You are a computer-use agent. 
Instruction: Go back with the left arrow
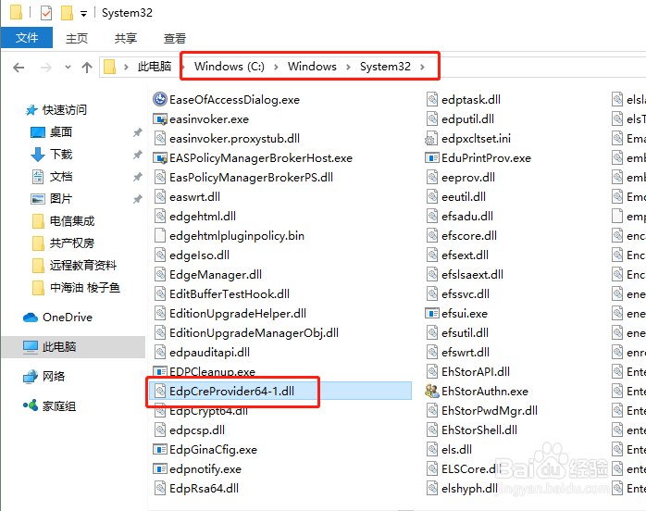pyautogui.click(x=19, y=68)
